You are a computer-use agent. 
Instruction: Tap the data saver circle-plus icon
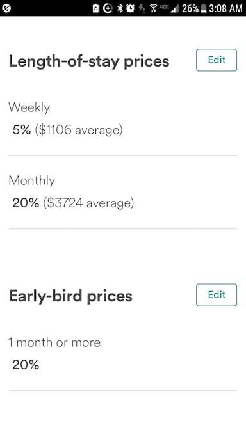tap(108, 8)
